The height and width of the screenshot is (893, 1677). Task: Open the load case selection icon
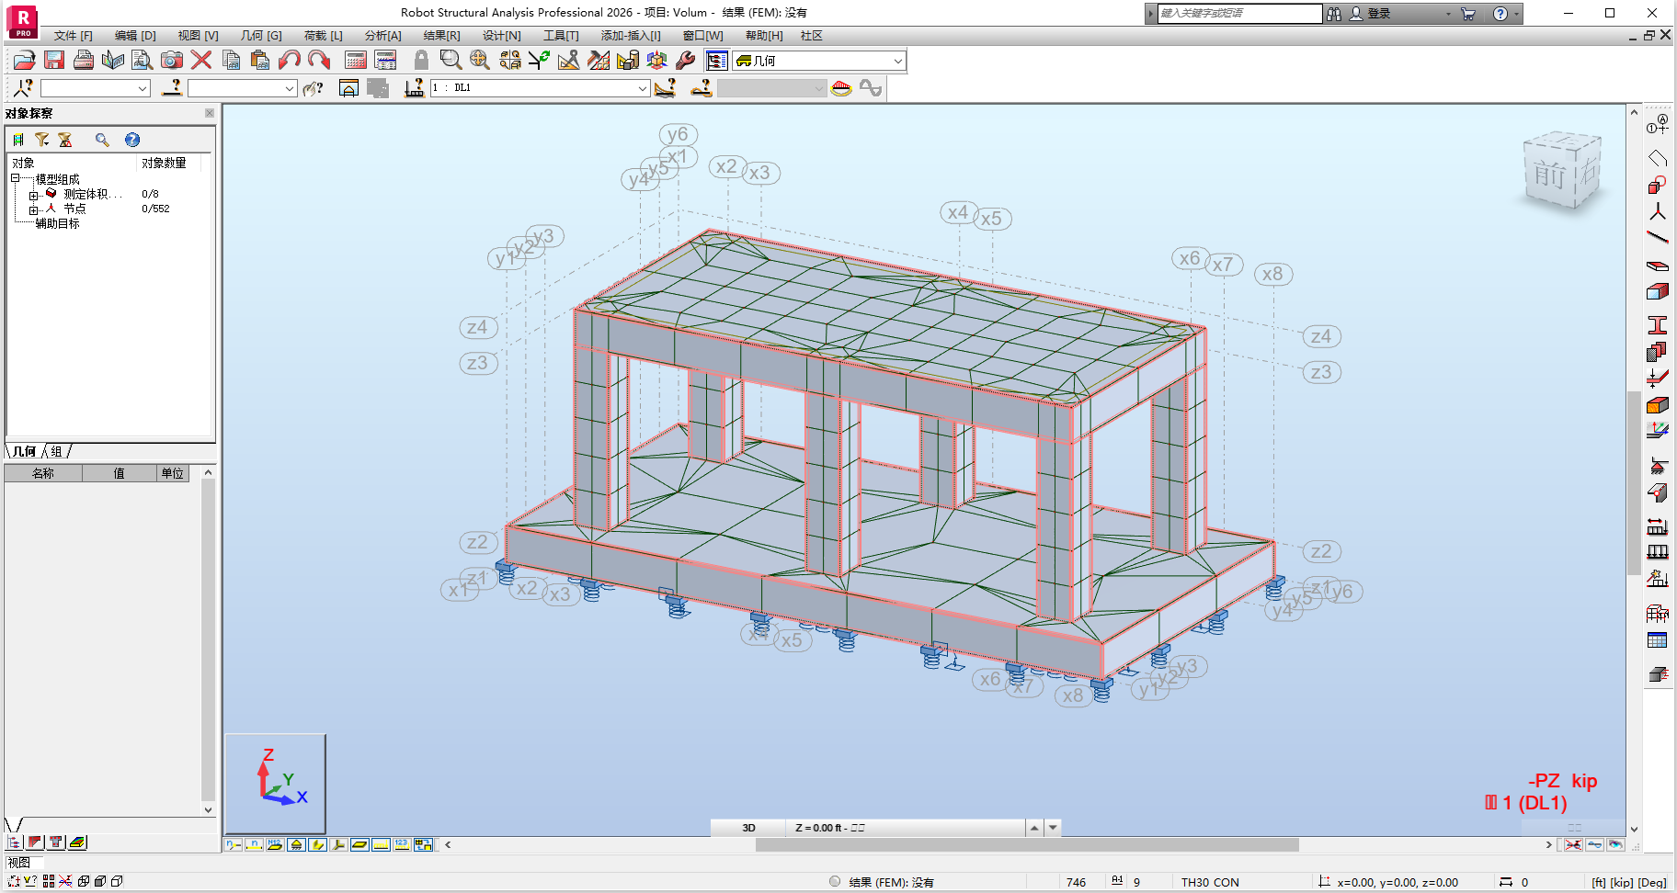pyautogui.click(x=415, y=88)
